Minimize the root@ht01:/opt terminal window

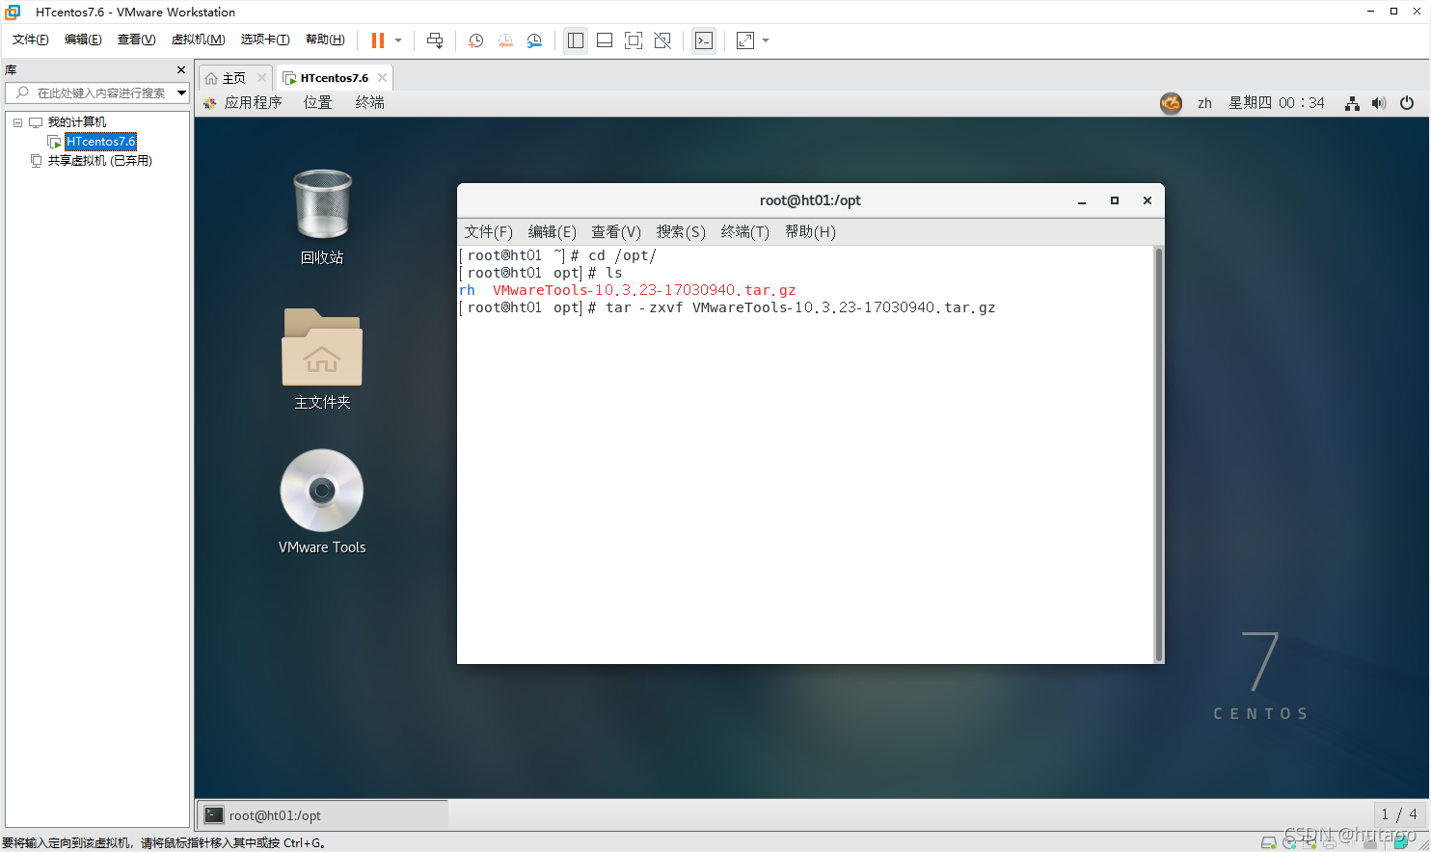(x=1082, y=200)
